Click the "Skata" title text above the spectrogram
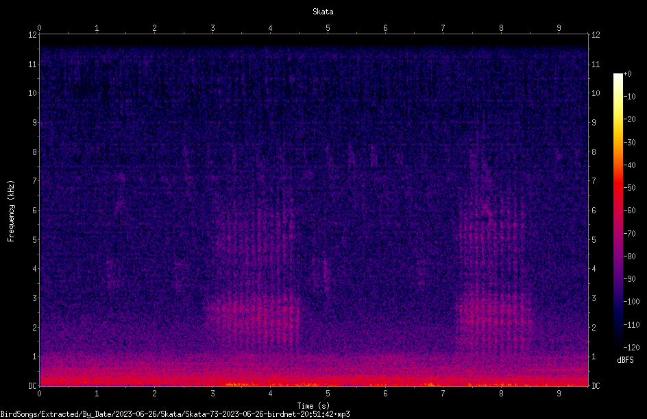Screen dimensions: 647x419 323,12
